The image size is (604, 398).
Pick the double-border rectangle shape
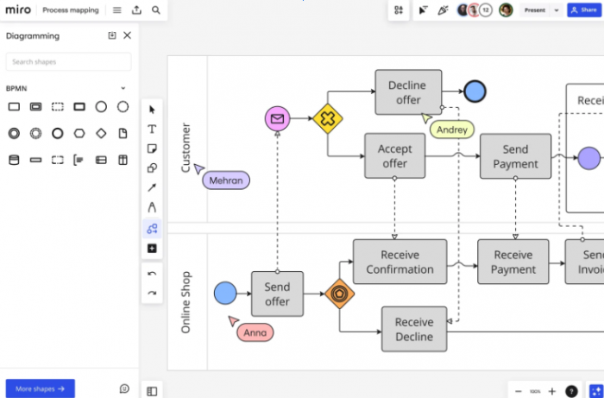click(x=36, y=107)
